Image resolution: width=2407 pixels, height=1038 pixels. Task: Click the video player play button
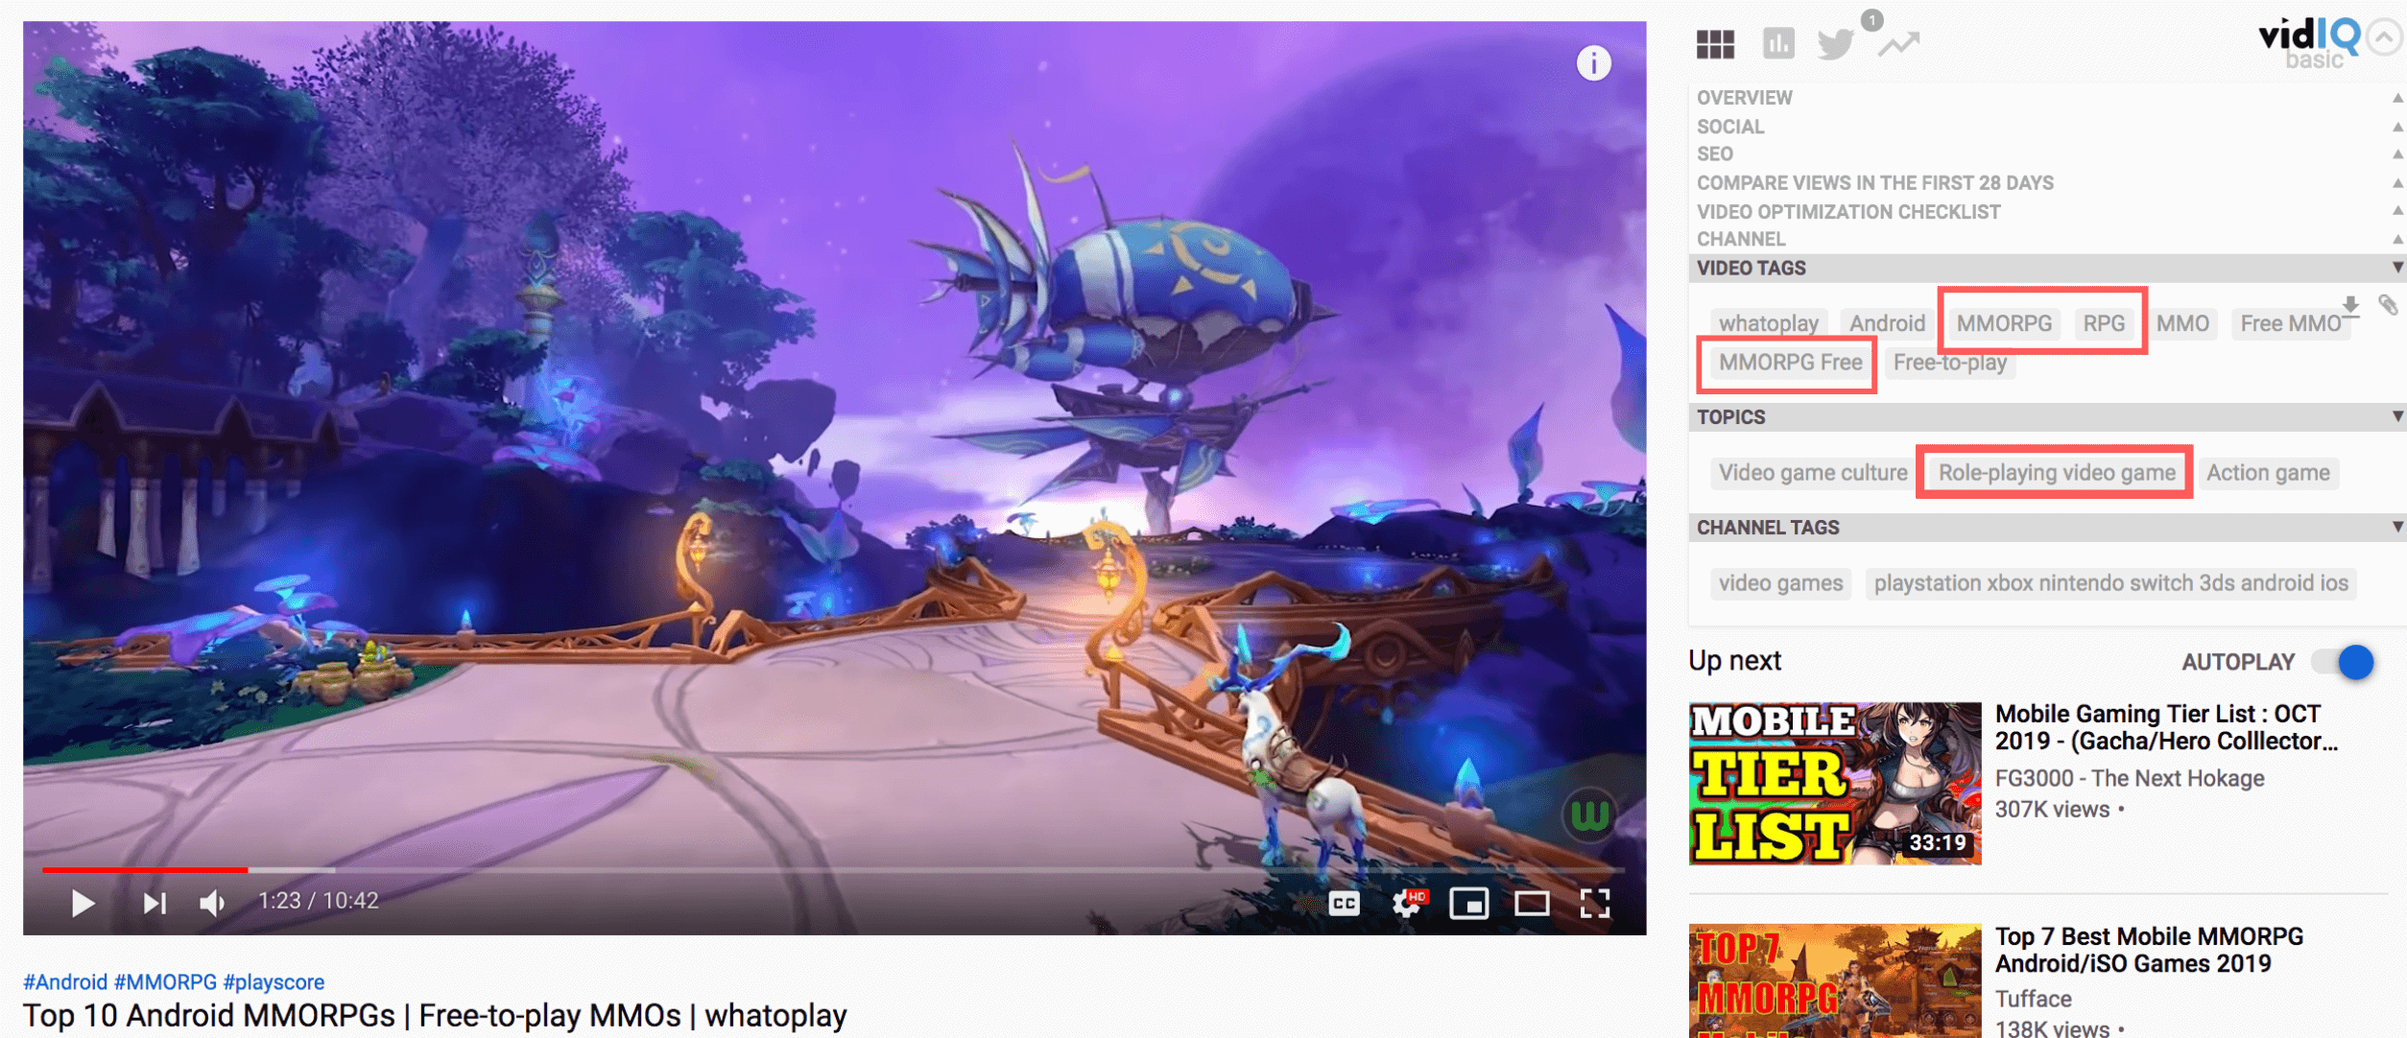[x=83, y=903]
